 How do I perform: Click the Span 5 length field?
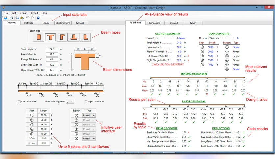44,134
